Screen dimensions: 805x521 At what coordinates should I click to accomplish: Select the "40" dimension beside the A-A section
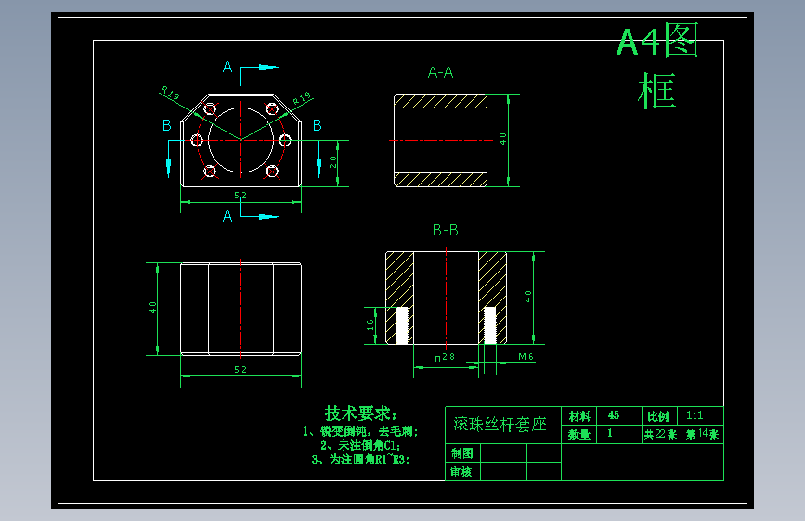[502, 139]
